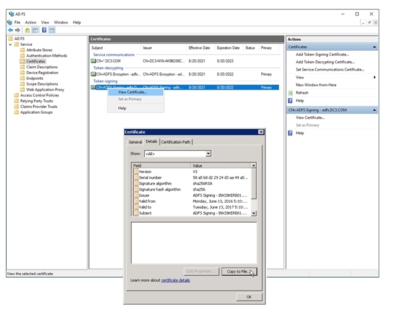The width and height of the screenshot is (408, 316).
Task: Click the ADFS Encryption certificate row icon
Action: (x=93, y=74)
